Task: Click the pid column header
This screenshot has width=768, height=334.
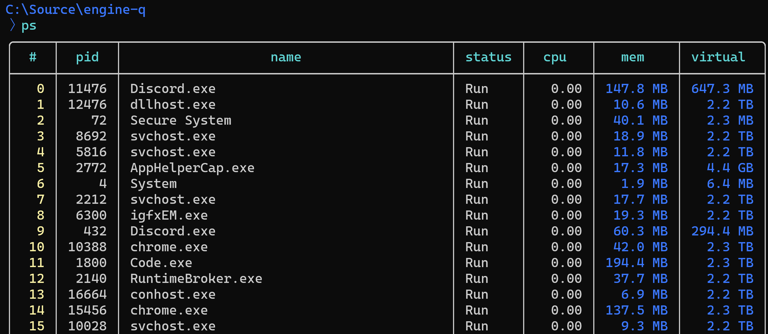Action: pyautogui.click(x=87, y=57)
